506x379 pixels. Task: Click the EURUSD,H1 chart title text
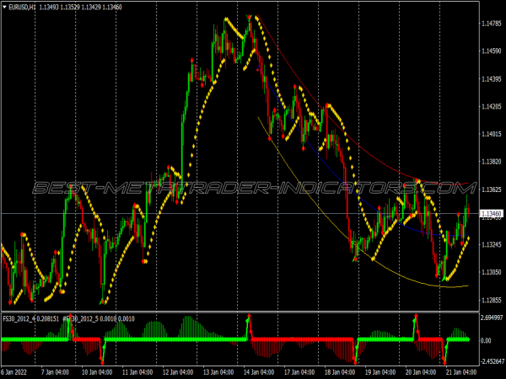point(22,7)
